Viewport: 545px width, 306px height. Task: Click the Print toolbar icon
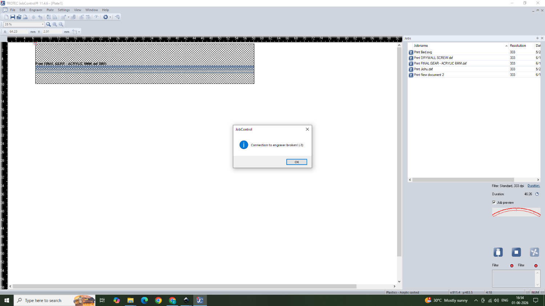tap(25, 17)
